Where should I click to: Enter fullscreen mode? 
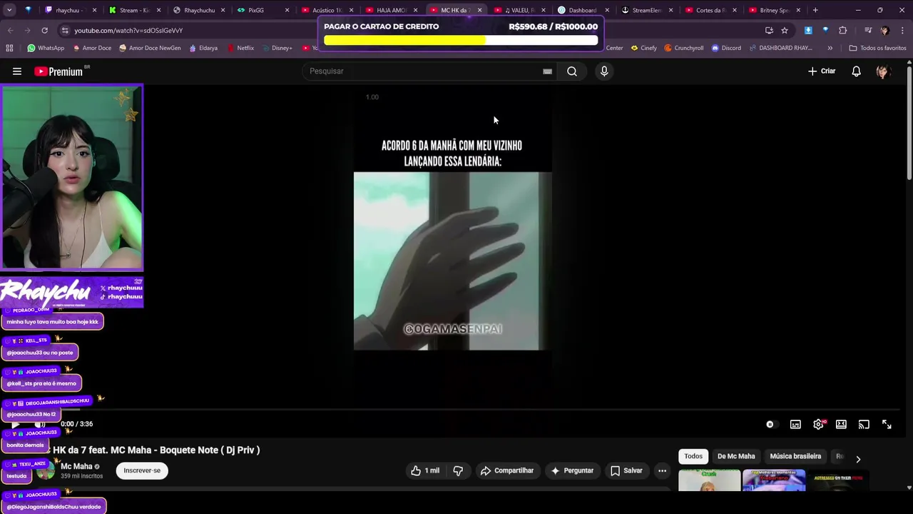click(887, 425)
